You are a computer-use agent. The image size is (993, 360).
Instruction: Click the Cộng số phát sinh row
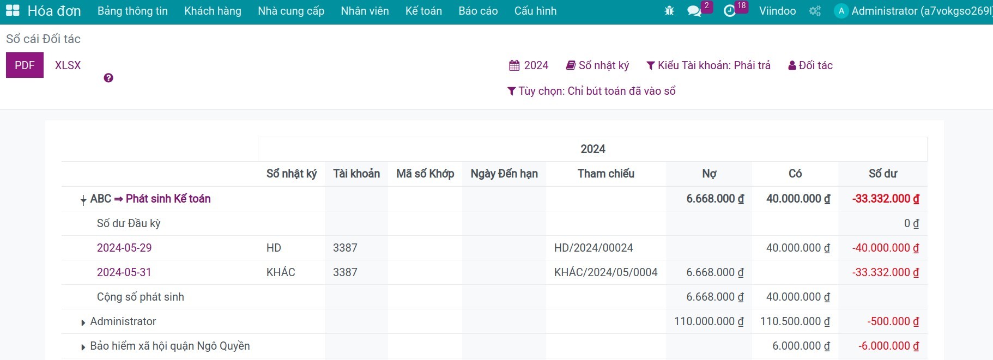pos(494,297)
